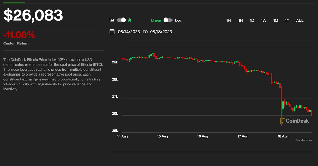Choose the 1Y time range
The height and width of the screenshot is (166, 318).
(x=287, y=20)
